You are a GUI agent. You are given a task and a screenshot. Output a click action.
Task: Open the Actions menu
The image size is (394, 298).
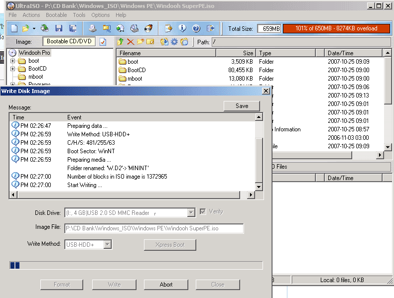tap(31, 15)
